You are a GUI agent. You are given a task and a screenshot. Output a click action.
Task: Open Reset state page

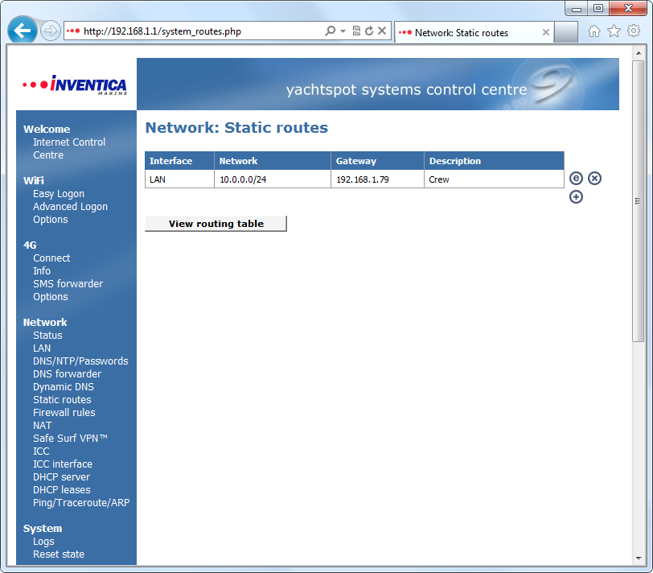coord(59,554)
